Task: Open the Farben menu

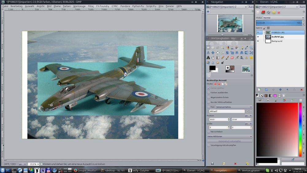Action: click(x=67, y=6)
